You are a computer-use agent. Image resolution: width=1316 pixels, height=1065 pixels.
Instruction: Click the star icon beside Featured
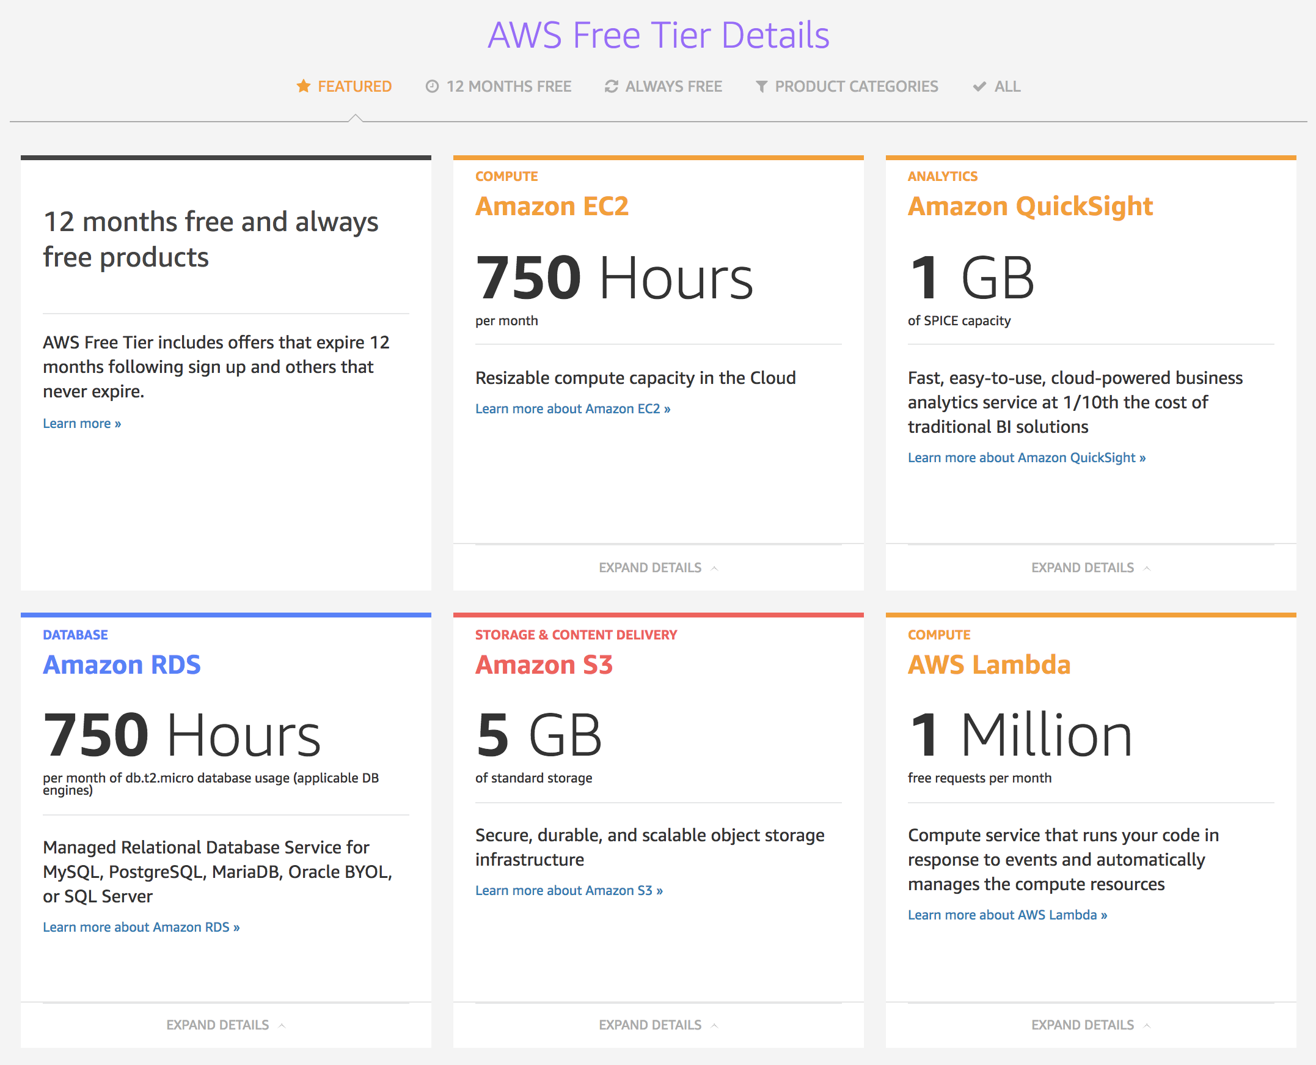(x=304, y=86)
